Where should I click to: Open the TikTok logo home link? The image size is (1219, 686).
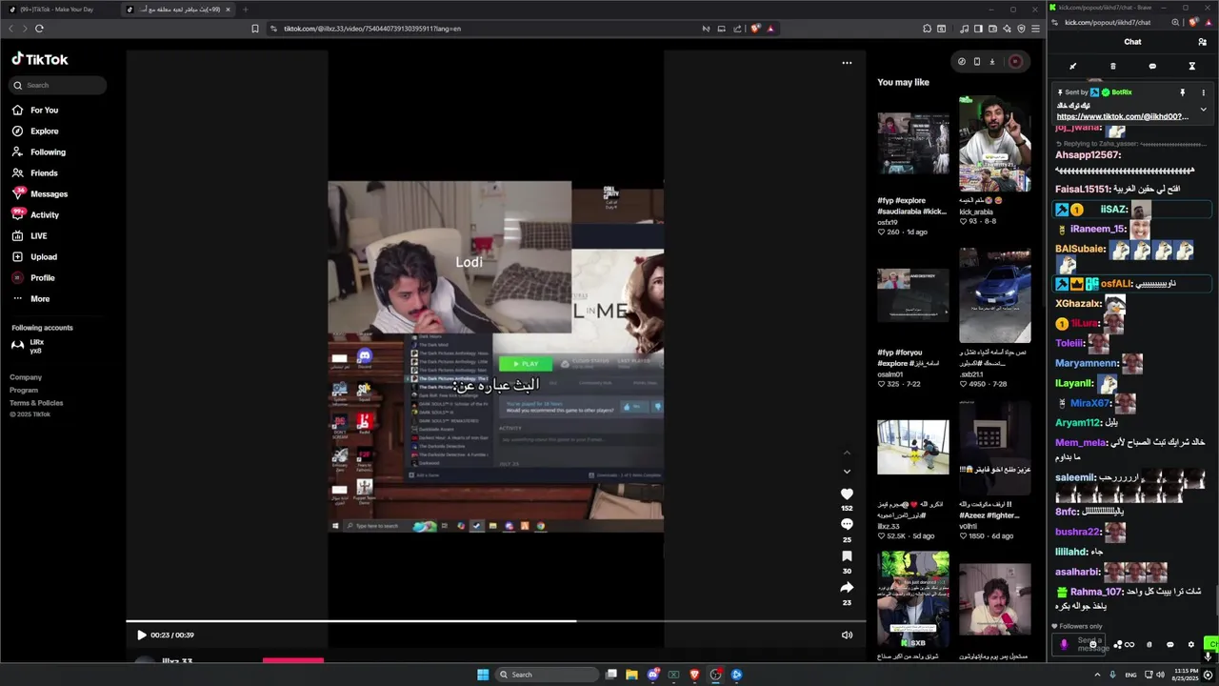click(x=40, y=59)
